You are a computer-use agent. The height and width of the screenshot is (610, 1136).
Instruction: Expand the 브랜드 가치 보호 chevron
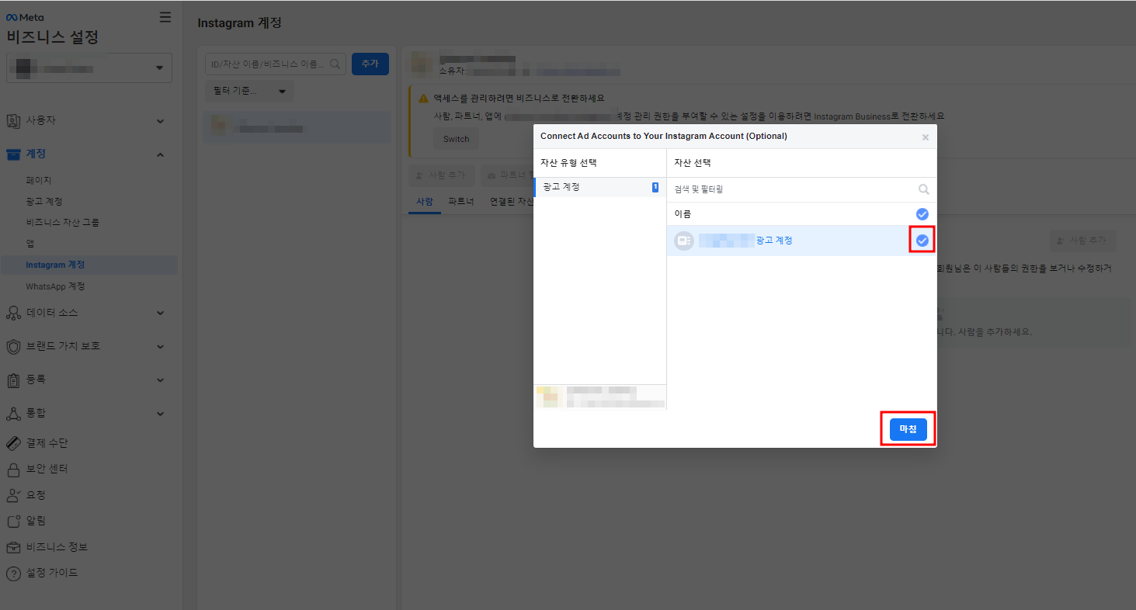pyautogui.click(x=161, y=346)
